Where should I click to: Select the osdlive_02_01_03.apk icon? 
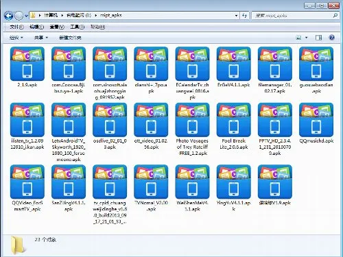pos(110,120)
